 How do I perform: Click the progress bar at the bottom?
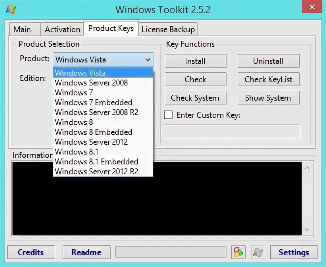point(171,252)
